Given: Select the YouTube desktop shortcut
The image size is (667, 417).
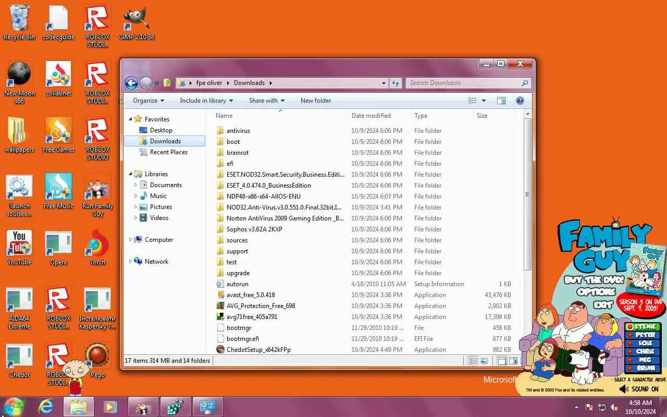Looking at the screenshot, I should pos(19,248).
